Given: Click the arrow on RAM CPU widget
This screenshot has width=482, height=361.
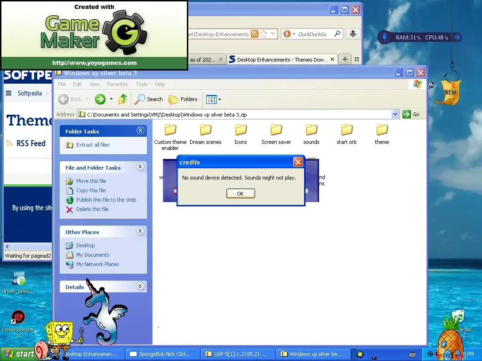Looking at the screenshot, I should [x=458, y=37].
